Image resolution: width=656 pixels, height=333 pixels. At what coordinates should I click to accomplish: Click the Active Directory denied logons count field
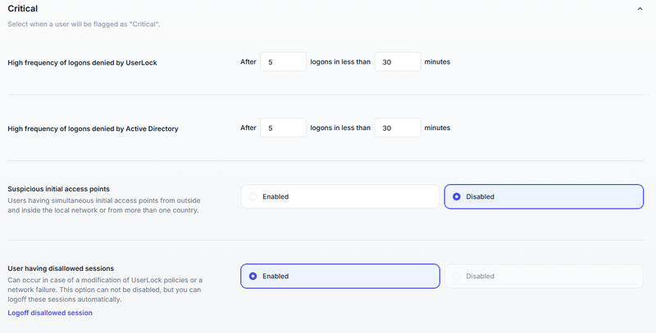coord(283,128)
